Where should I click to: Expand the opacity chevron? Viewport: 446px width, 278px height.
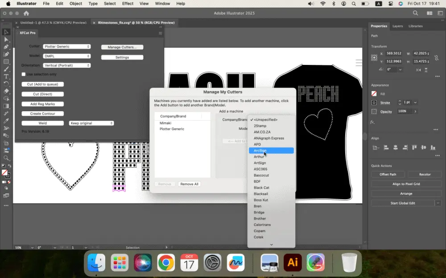point(415,112)
